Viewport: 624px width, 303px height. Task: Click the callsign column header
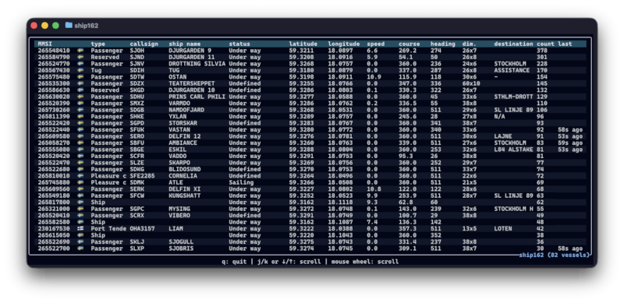(x=144, y=44)
